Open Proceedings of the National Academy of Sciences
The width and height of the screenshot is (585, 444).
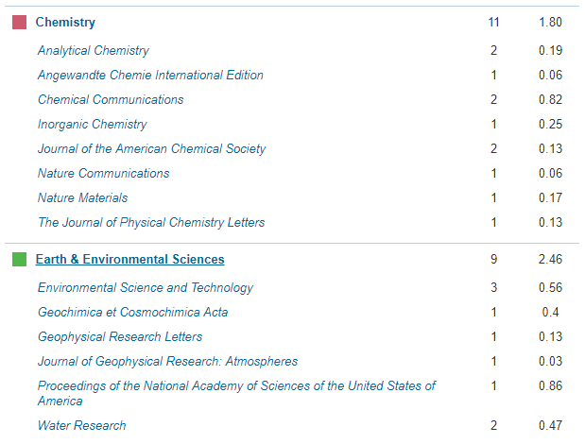[236, 386]
